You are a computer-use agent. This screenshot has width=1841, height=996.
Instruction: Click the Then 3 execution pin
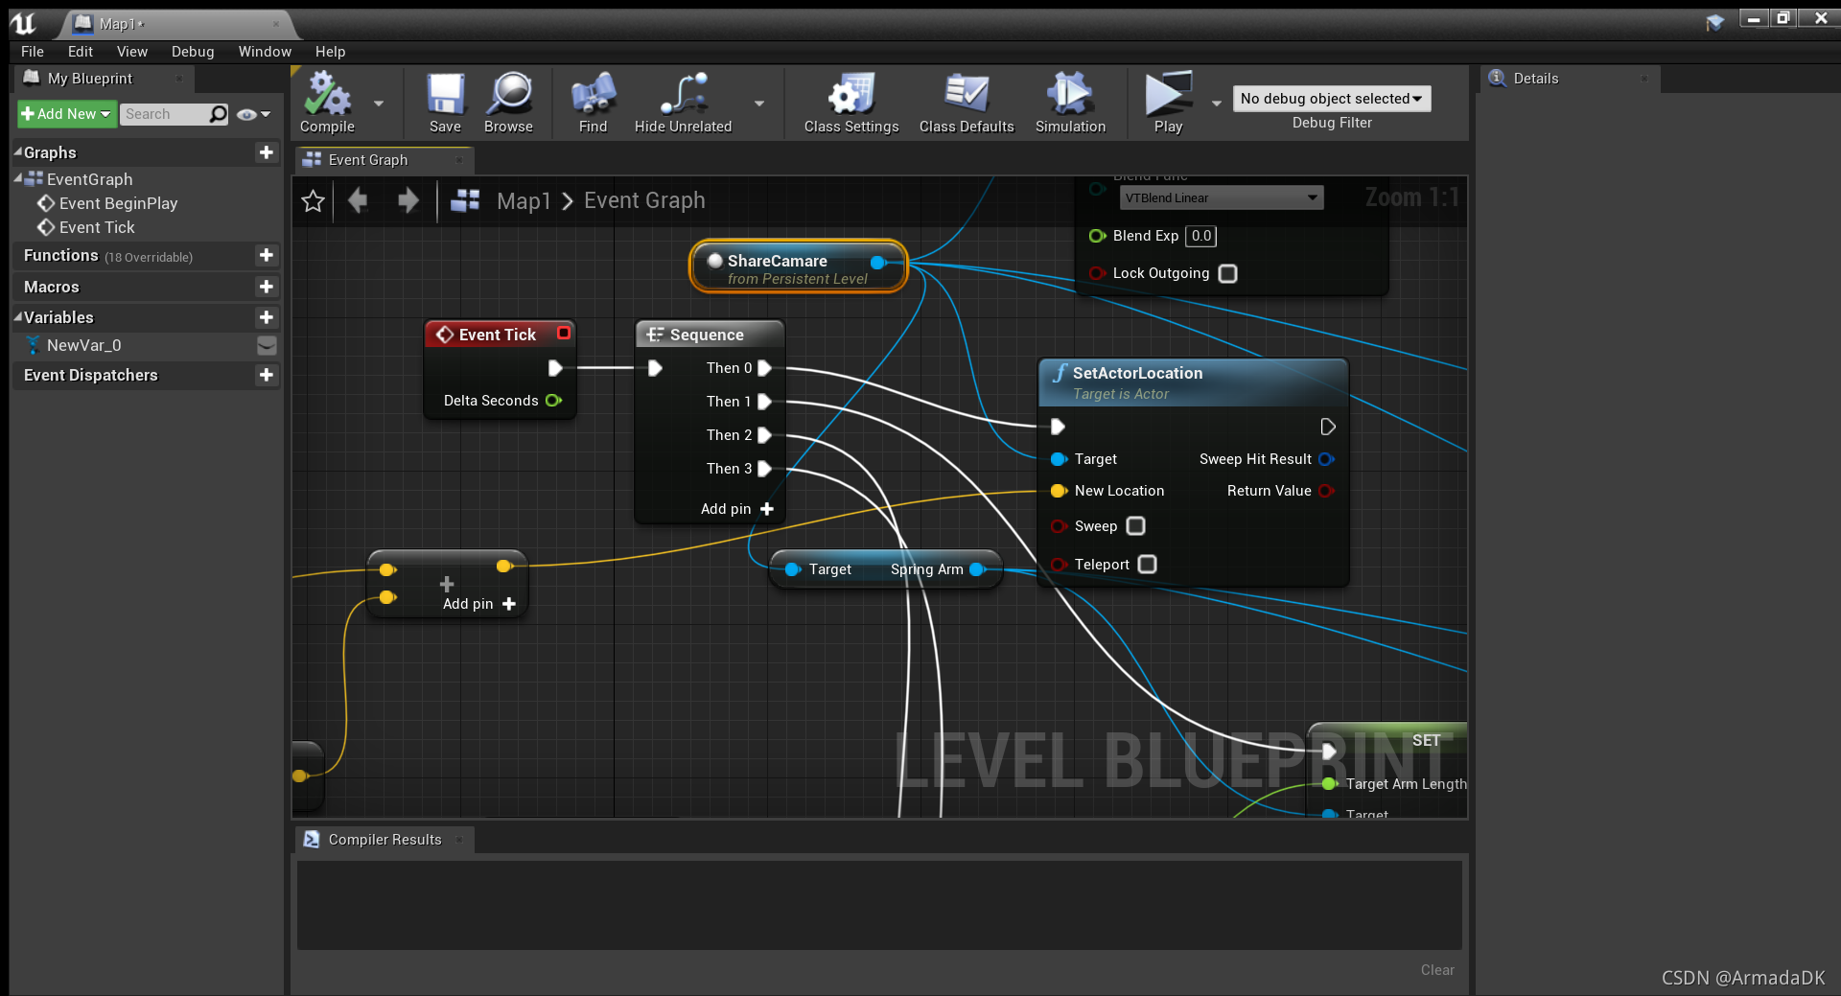765,469
